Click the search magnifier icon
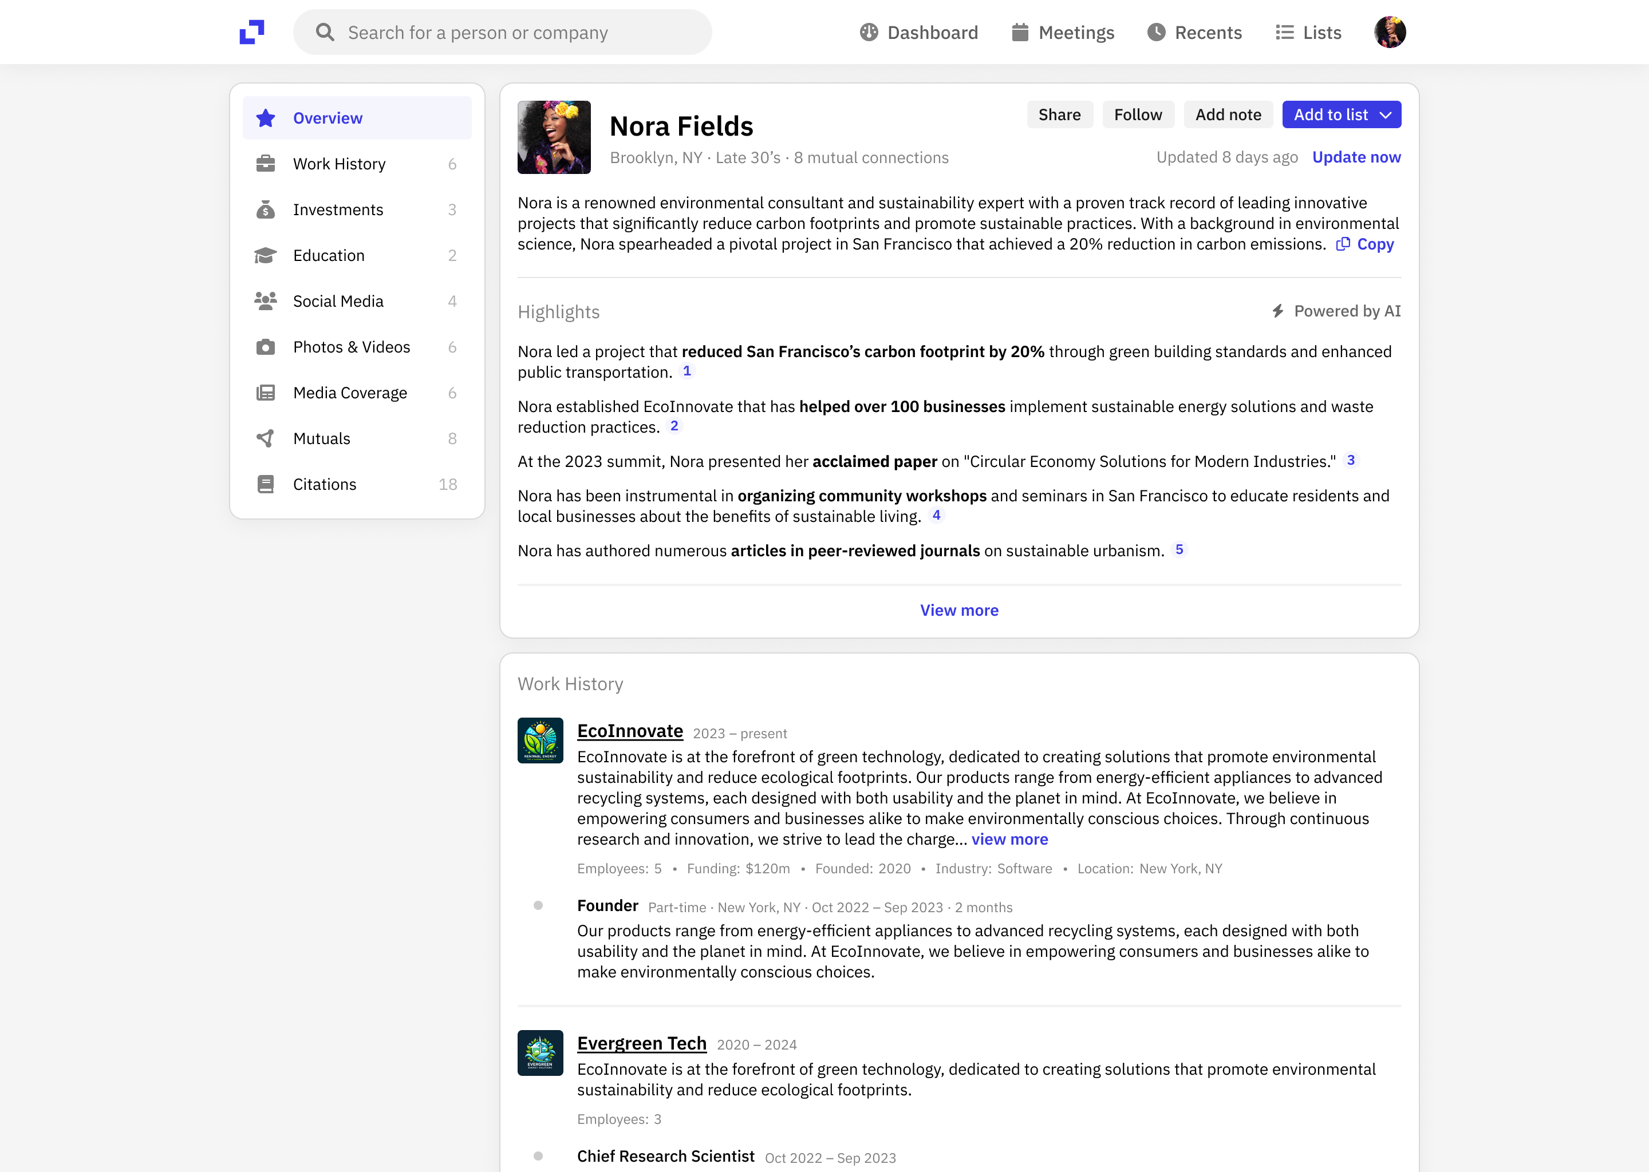Viewport: 1649px width, 1172px height. click(325, 33)
